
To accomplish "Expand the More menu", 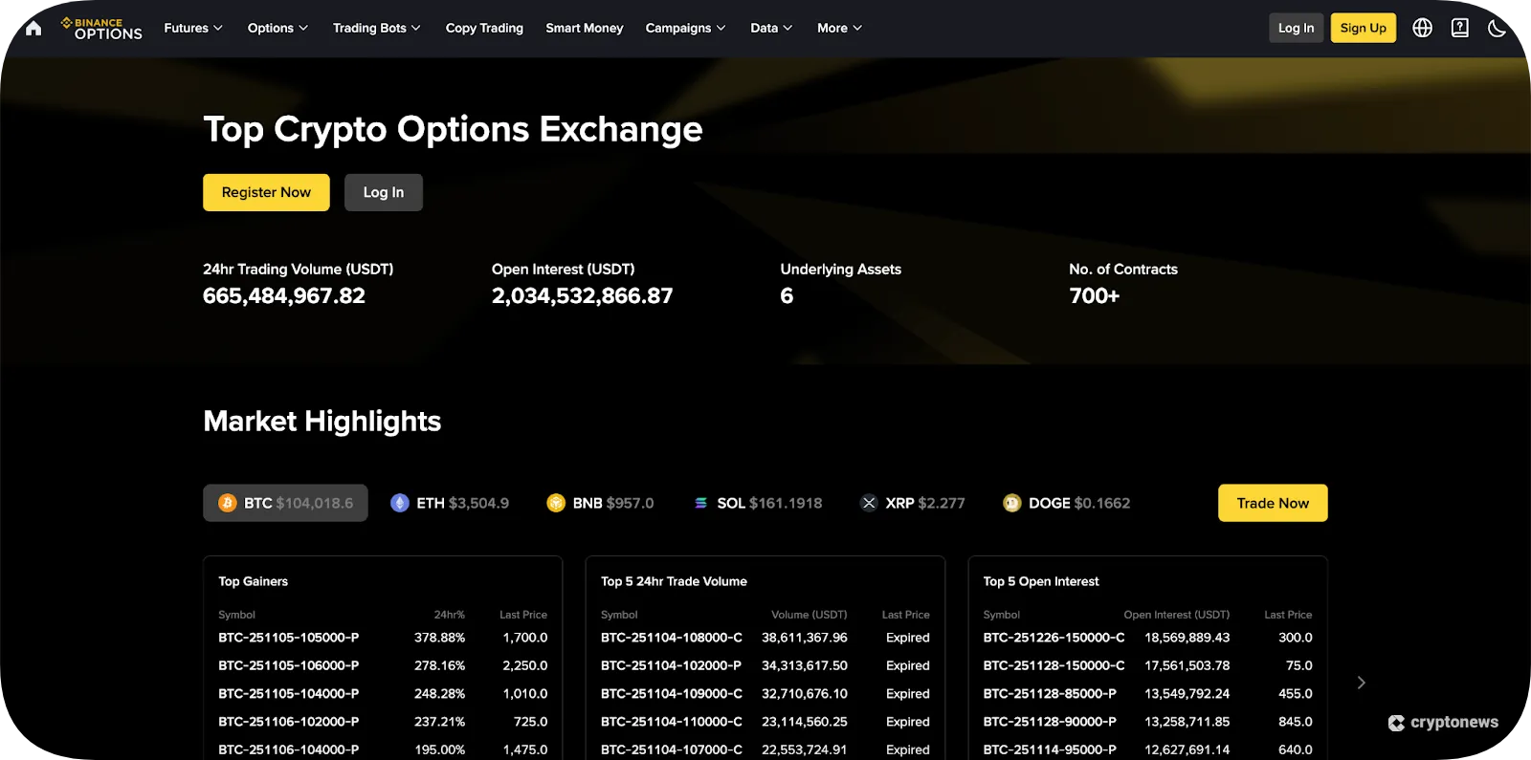I will tap(839, 28).
